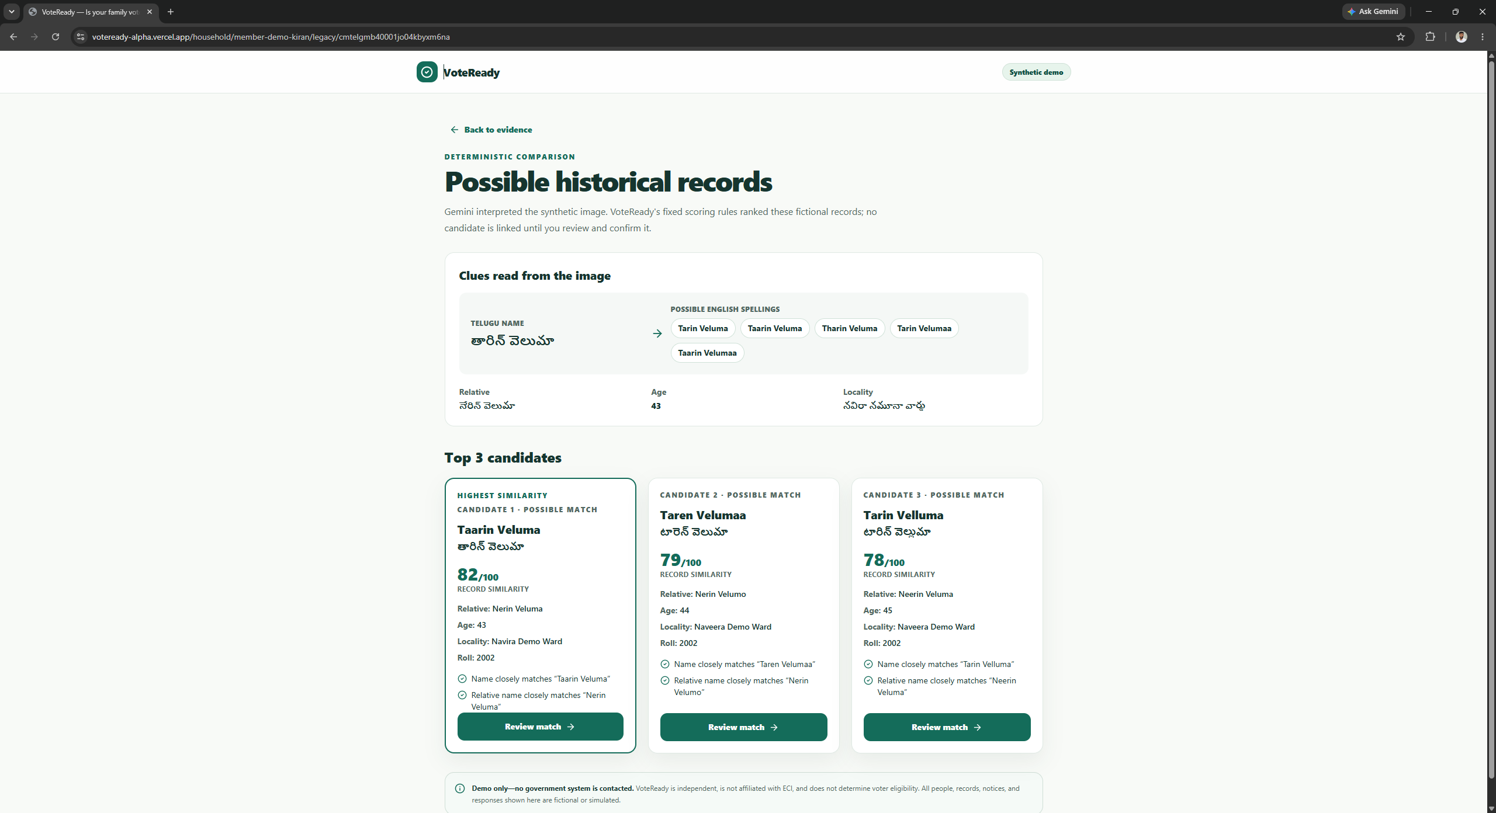The height and width of the screenshot is (813, 1496).
Task: Click the Candidate 3 name Tarin Velluma
Action: 903,515
